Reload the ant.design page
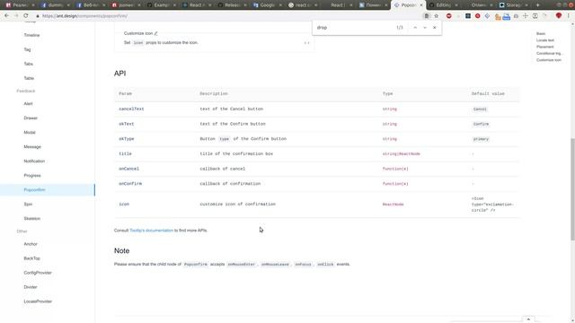This screenshot has height=323, width=575. pos(26,16)
